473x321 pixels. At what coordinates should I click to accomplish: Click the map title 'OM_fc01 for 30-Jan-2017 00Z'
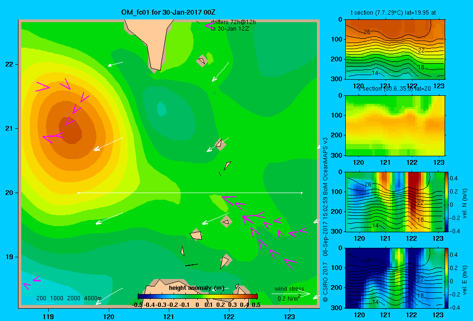(x=168, y=12)
